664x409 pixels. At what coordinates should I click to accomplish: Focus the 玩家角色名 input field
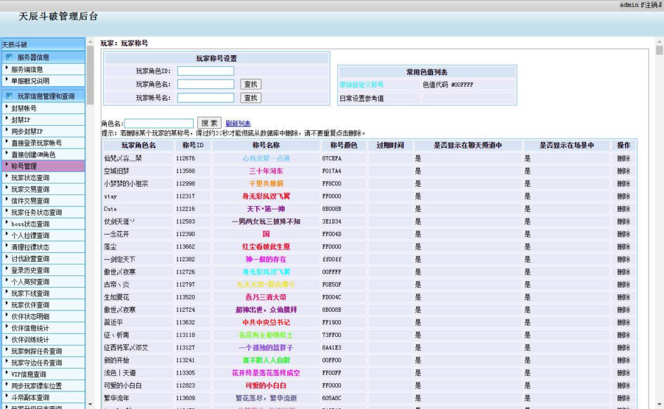tap(206, 84)
